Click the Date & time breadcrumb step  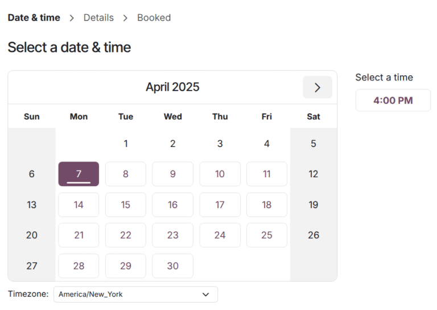click(x=34, y=18)
